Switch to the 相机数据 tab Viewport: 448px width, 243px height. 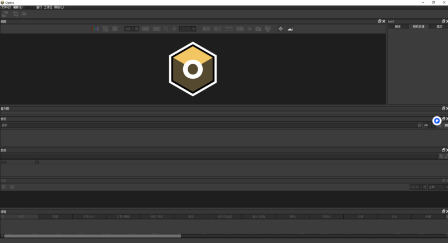[x=419, y=26]
